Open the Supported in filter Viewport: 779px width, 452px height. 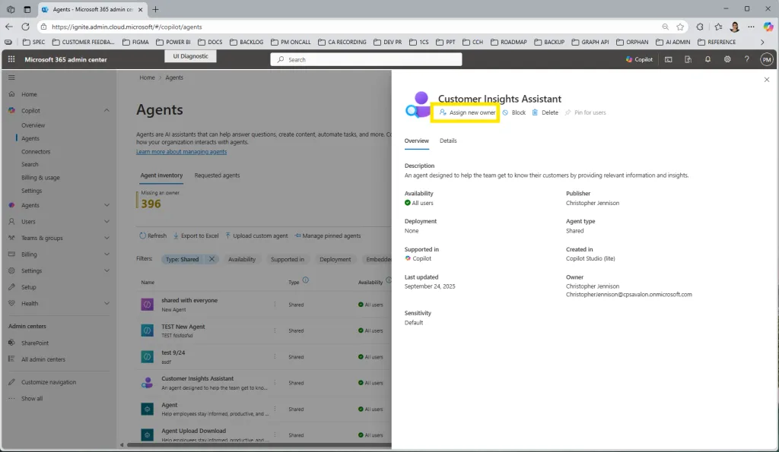click(287, 259)
